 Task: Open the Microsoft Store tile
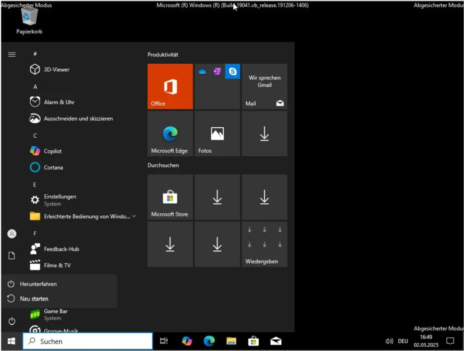(x=170, y=197)
